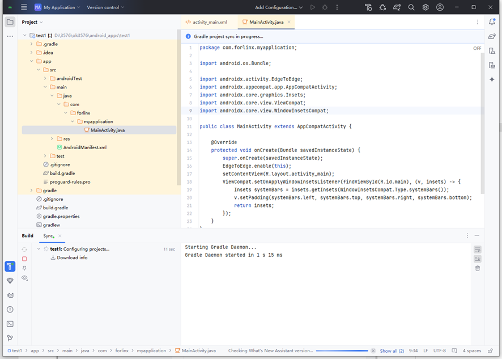Open the Add Configuration dropdown
This screenshot has height=359, width=502.
(279, 7)
